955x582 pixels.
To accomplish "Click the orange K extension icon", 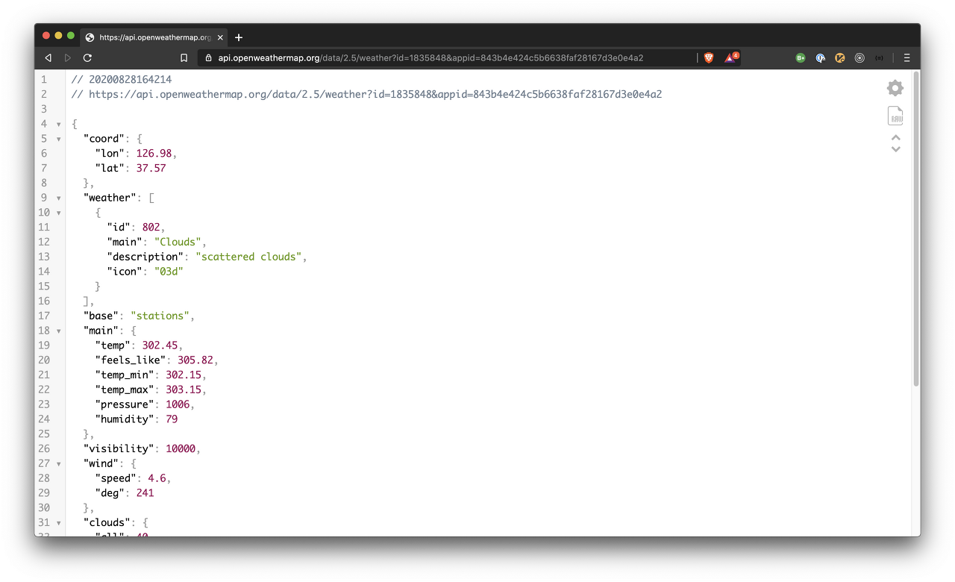I will (839, 57).
